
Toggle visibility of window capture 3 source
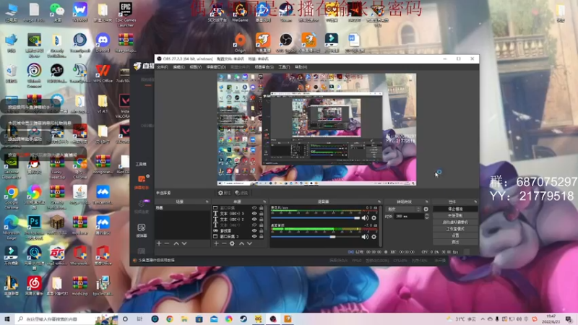254,236
